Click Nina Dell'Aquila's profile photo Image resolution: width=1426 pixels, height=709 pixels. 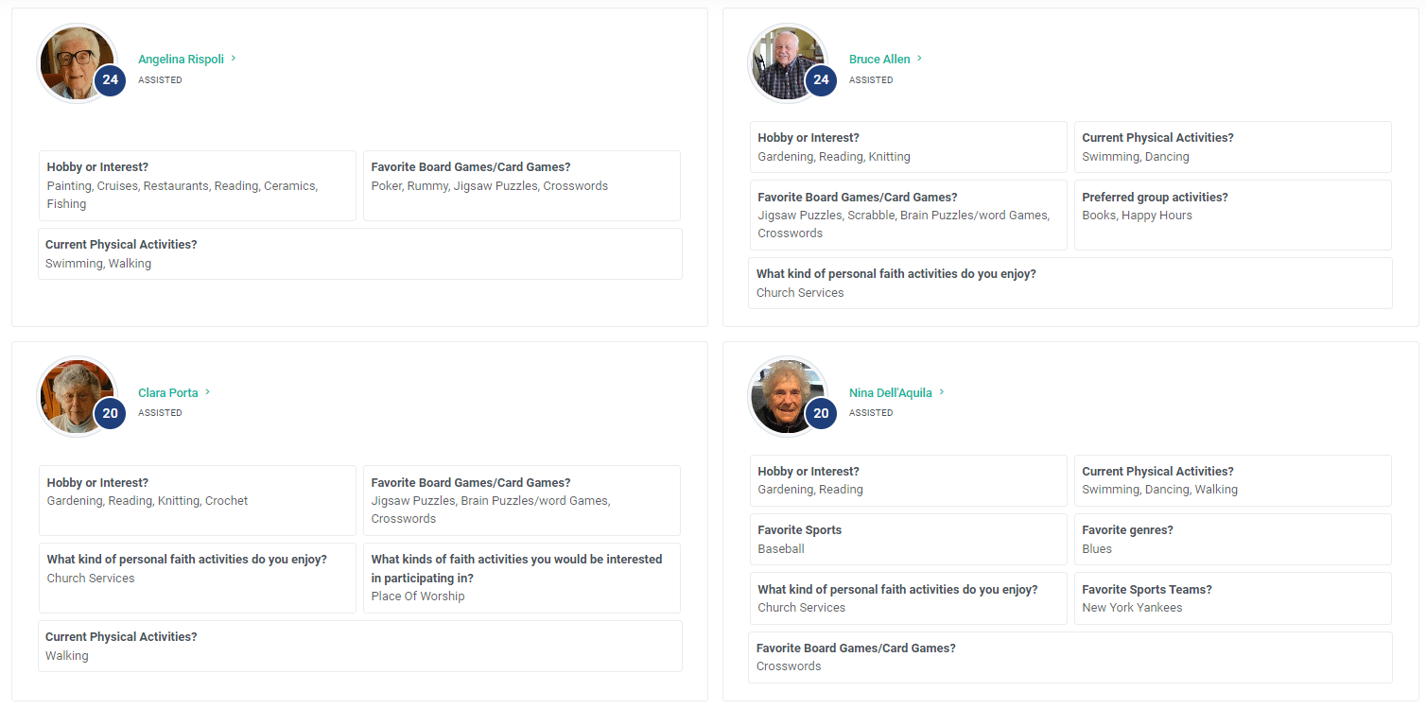click(788, 396)
